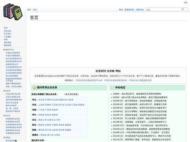Select the 阅读 tab
Image resolution: width=190 pixels, height=142 pixels.
(x=121, y=10)
